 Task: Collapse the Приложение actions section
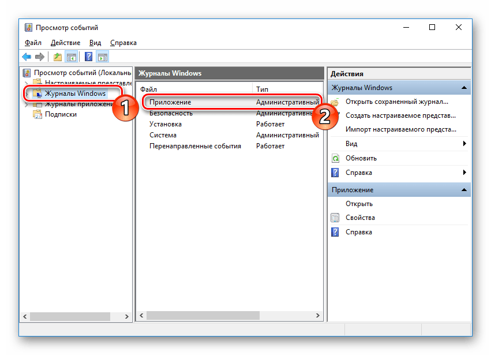[463, 189]
